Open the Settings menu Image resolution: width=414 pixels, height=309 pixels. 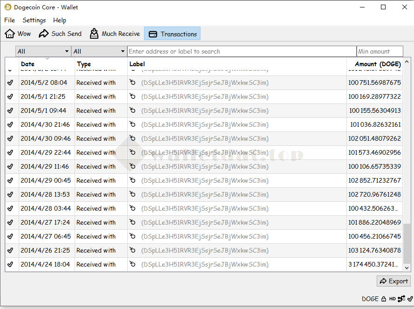pyautogui.click(x=34, y=20)
